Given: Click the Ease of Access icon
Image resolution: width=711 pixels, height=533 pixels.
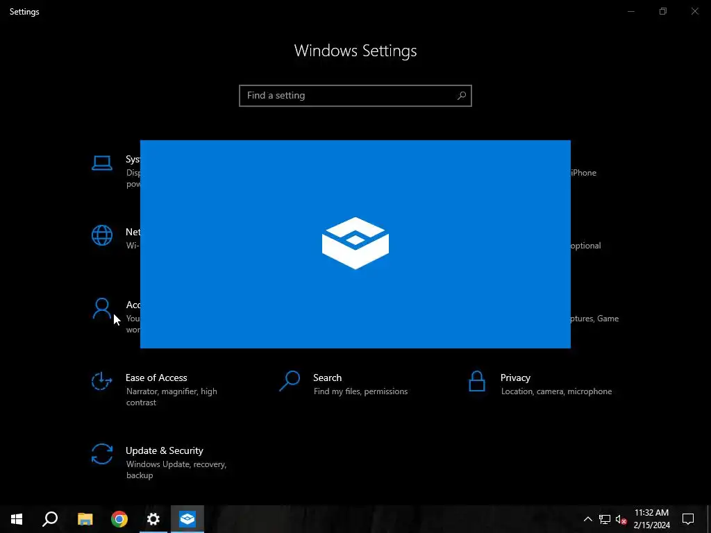Looking at the screenshot, I should tap(102, 381).
